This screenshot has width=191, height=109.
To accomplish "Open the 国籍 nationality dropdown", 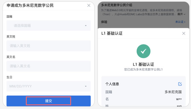I will click(x=49, y=26).
